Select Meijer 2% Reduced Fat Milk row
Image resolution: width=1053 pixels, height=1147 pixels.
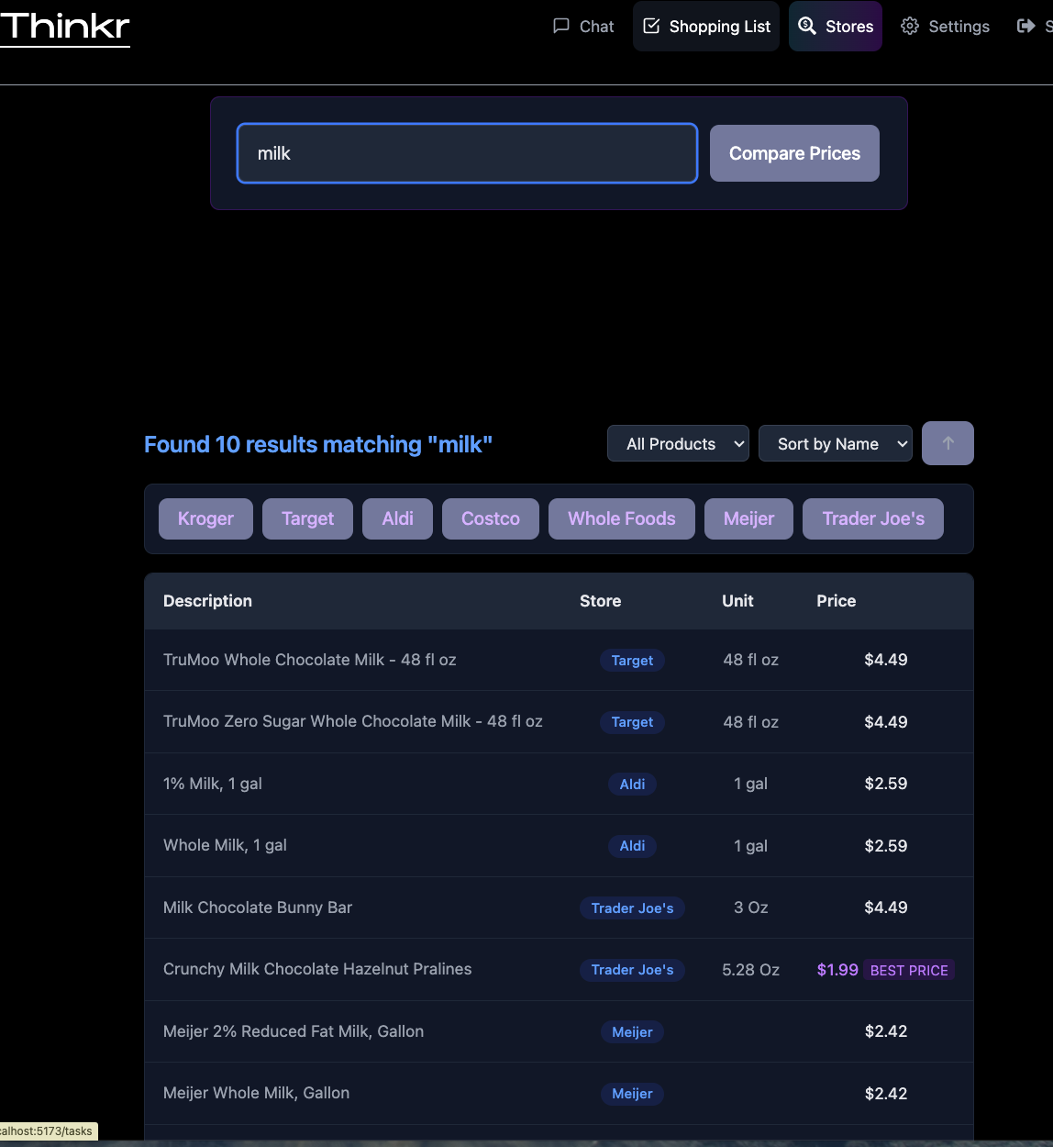559,1031
